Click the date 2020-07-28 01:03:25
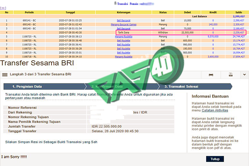This screenshot has height=166, width=249. click(x=70, y=20)
